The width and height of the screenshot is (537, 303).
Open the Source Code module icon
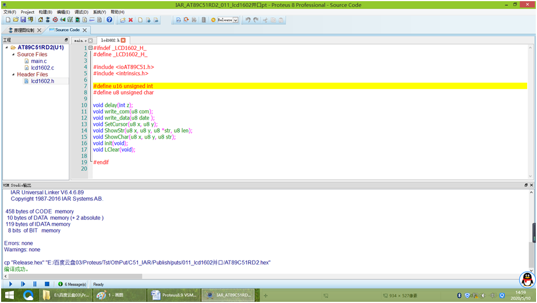click(92, 20)
